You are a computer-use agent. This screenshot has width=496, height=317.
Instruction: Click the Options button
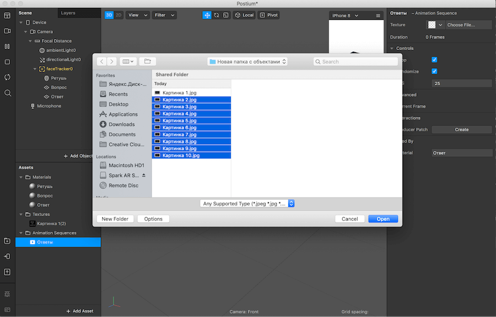click(x=153, y=219)
